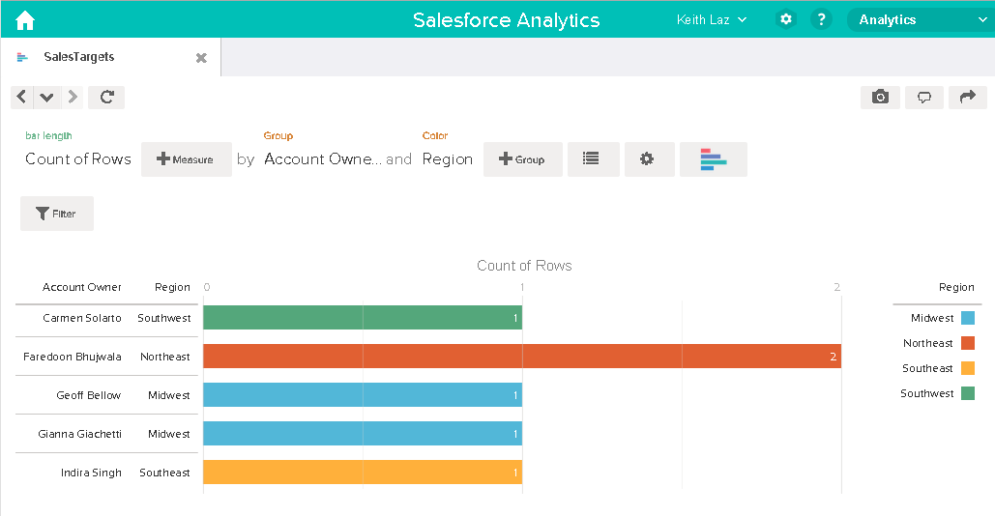Open the history dropdown chevron

(46, 97)
